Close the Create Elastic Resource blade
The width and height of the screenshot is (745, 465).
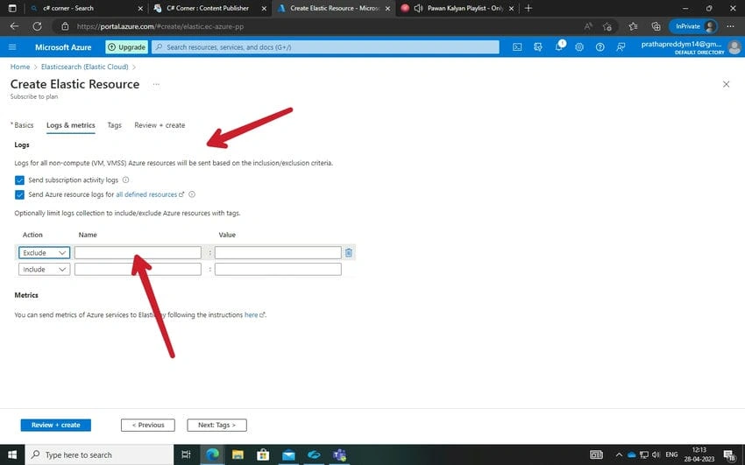[726, 84]
